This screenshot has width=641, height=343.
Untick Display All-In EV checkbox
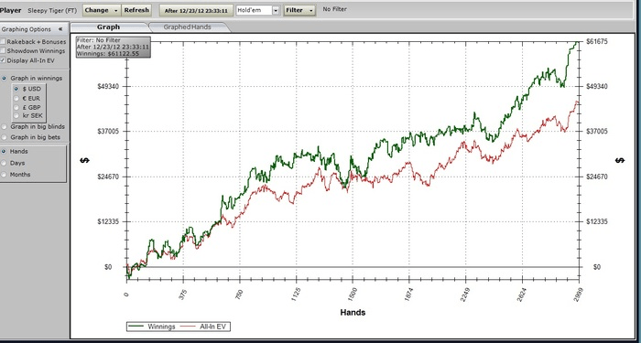tap(3, 60)
